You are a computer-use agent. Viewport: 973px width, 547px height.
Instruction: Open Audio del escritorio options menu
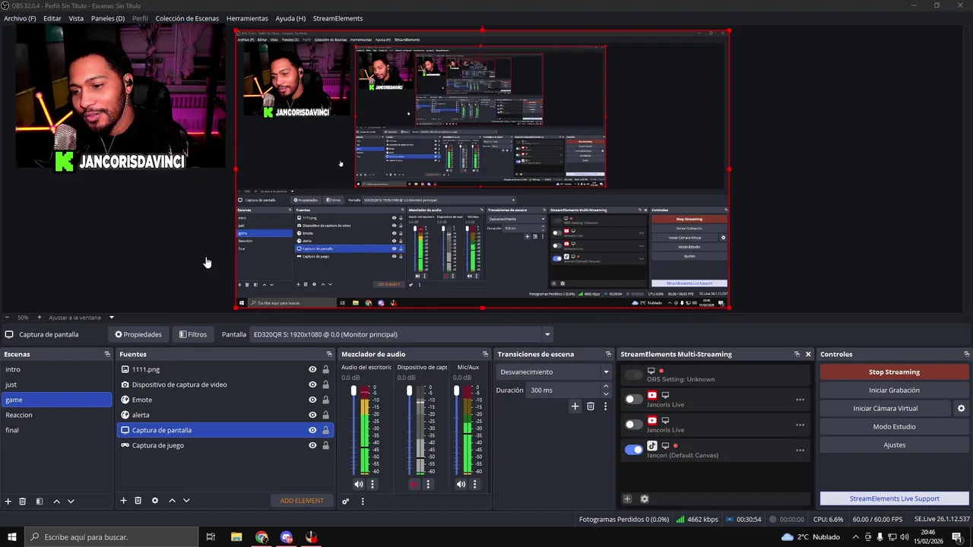[372, 484]
